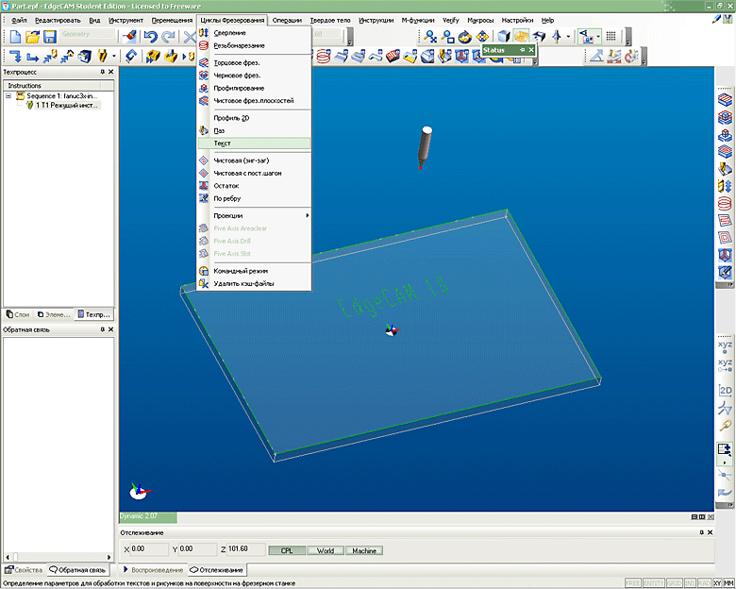Click the Drilling icon in the menu
The width and height of the screenshot is (736, 589).
pyautogui.click(x=204, y=33)
